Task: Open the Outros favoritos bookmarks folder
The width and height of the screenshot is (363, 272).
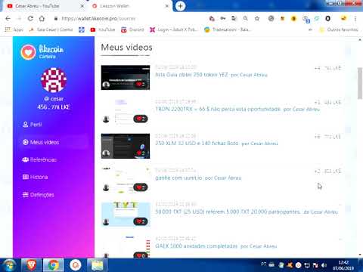Action: coord(339,29)
